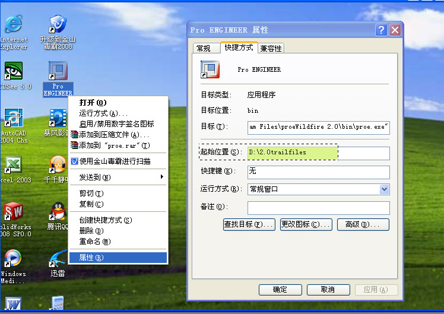Screen dimensions: 444x314
Task: Click the WinRAR icon beside 添加到压缩文件
Action: point(74,135)
